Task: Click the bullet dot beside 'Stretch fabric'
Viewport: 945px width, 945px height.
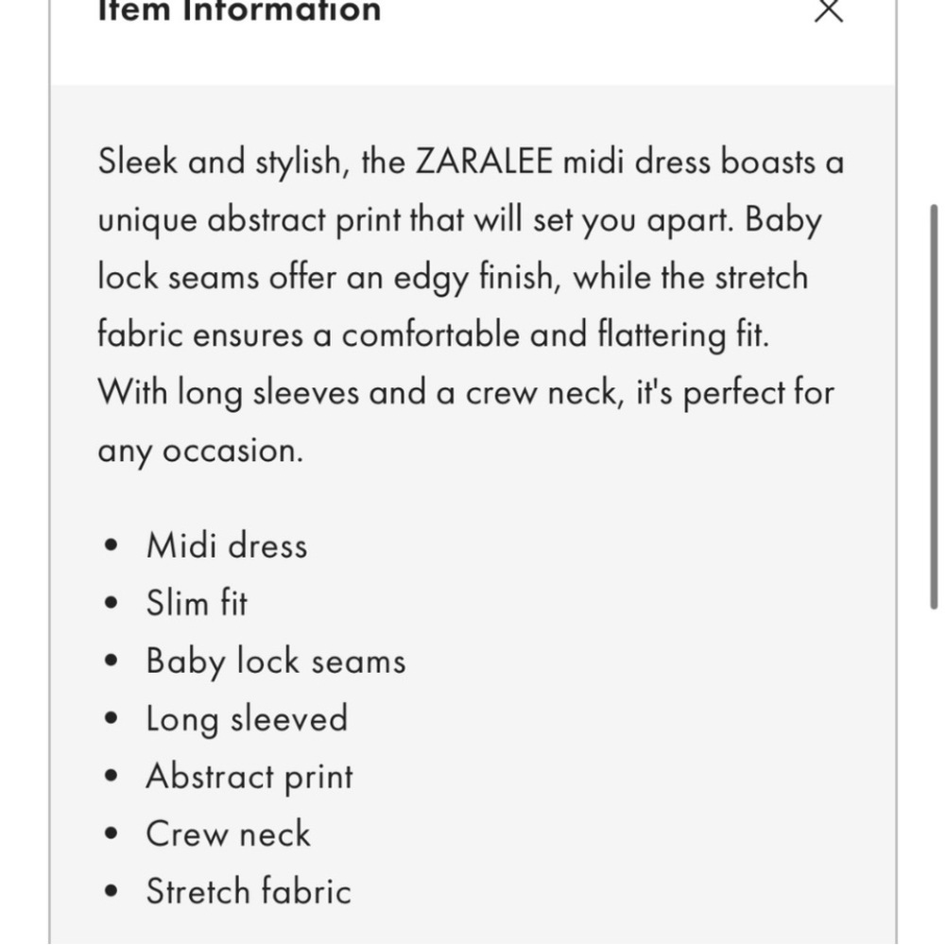Action: 111,891
